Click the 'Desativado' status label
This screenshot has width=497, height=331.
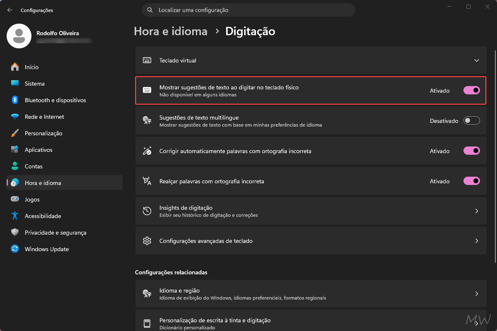click(444, 121)
